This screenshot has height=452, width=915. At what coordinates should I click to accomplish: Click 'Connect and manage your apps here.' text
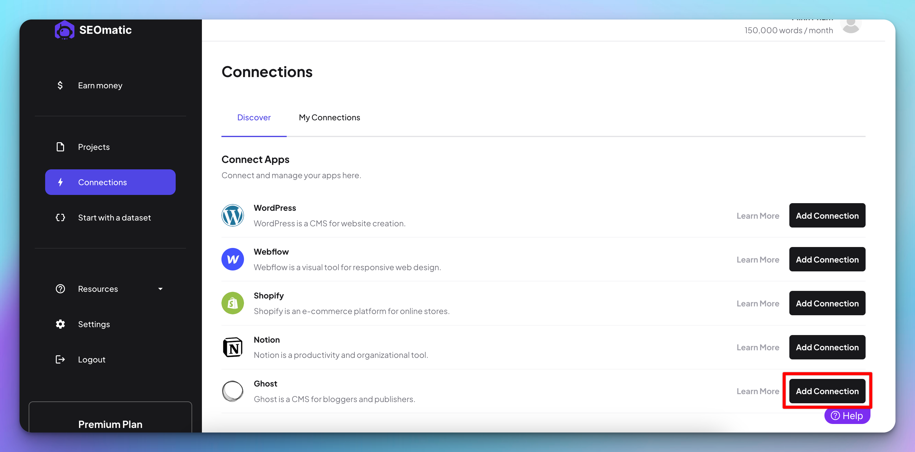coord(291,175)
